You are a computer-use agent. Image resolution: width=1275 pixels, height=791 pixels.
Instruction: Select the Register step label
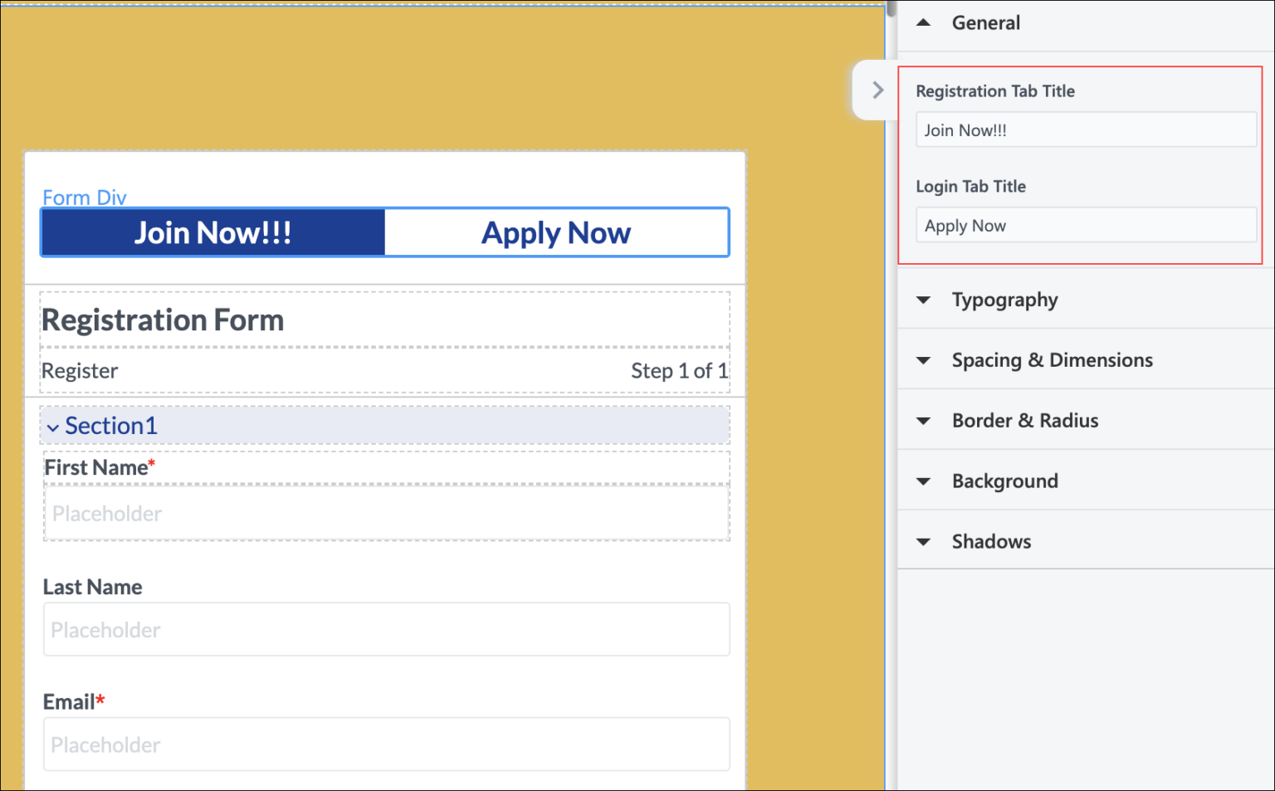coord(80,371)
